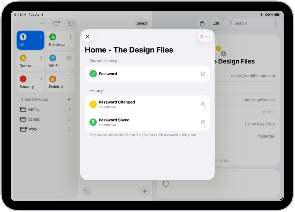
Task: Open the Work group dropdown in details
Action: pyautogui.click(x=269, y=112)
